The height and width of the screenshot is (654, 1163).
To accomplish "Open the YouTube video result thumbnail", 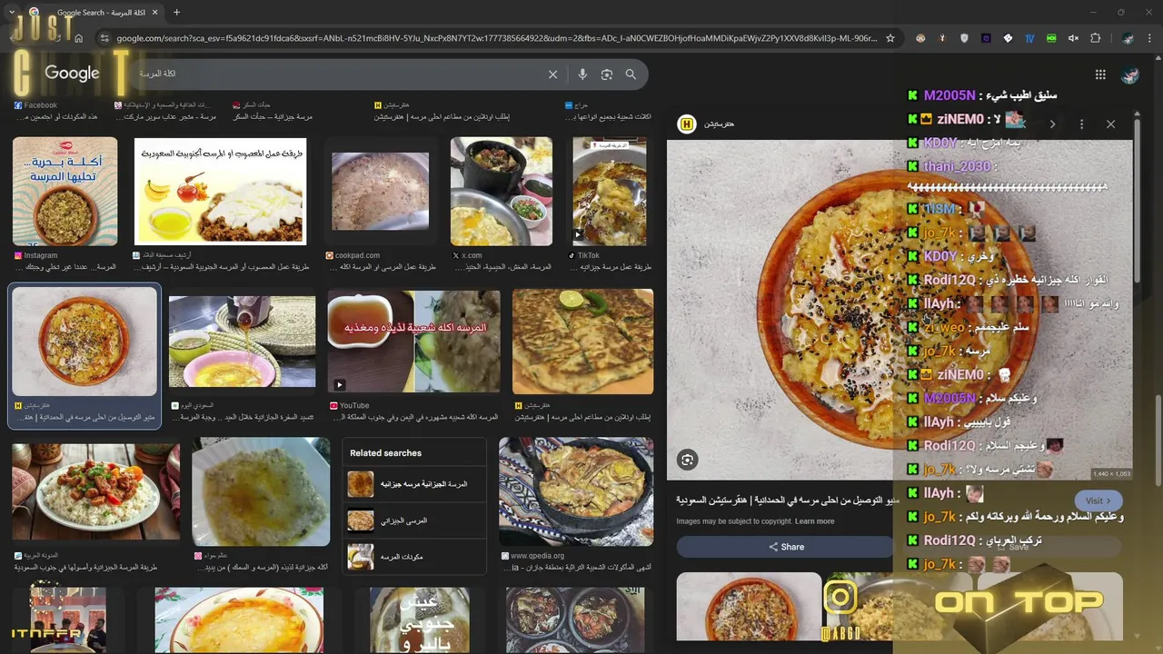I will point(413,341).
